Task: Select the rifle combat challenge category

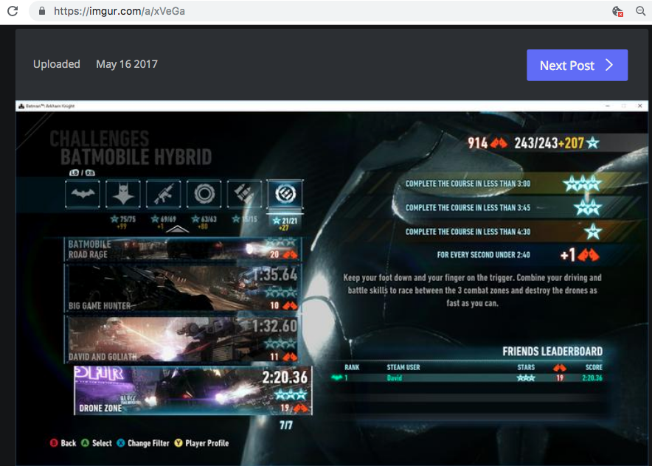Action: [x=164, y=194]
